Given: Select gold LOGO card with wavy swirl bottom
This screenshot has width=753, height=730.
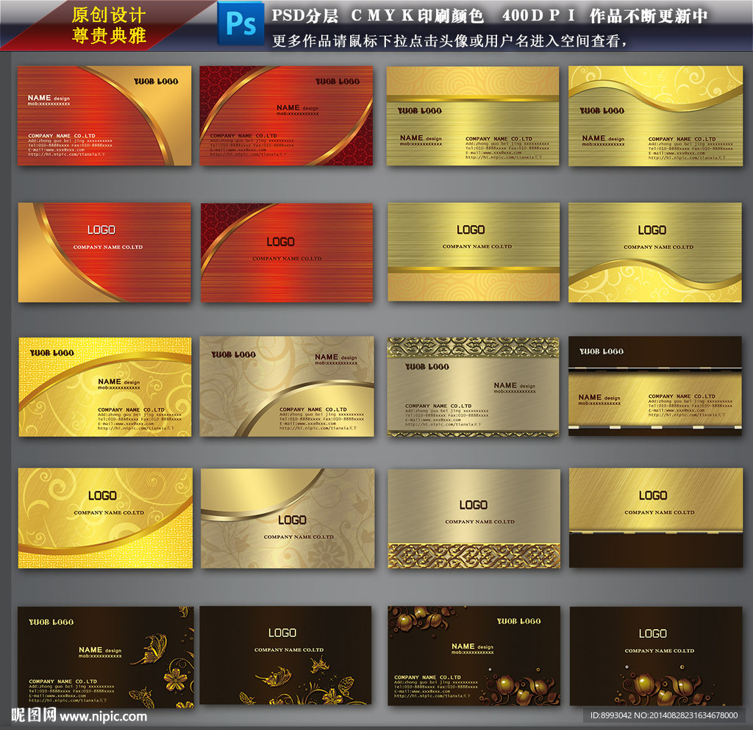Looking at the screenshot, I should (655, 252).
